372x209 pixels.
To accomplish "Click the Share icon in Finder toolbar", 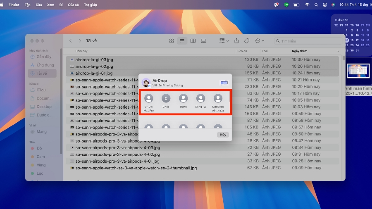I will point(236,41).
